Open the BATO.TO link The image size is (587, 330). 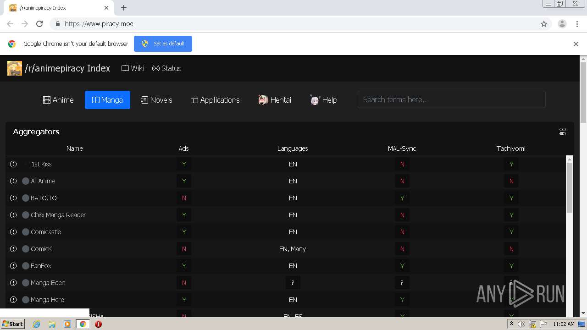pos(44,198)
